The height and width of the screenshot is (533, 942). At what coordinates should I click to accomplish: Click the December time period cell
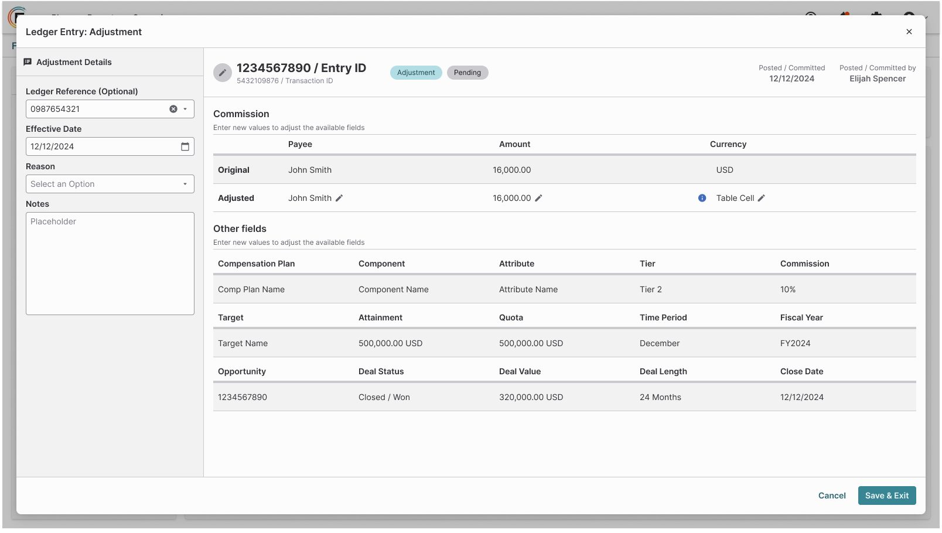click(660, 343)
